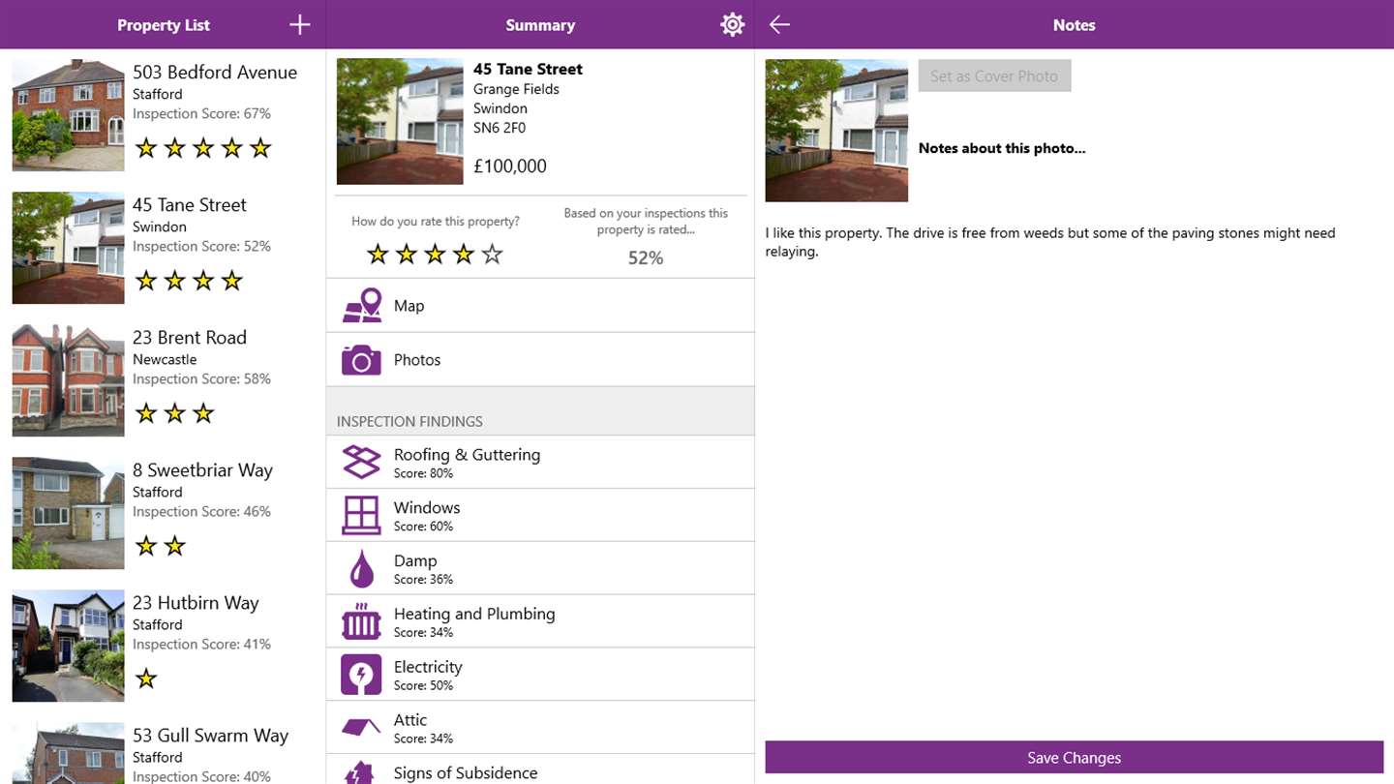Open Windows inspection findings
This screenshot has width=1394, height=784.
[x=540, y=516]
